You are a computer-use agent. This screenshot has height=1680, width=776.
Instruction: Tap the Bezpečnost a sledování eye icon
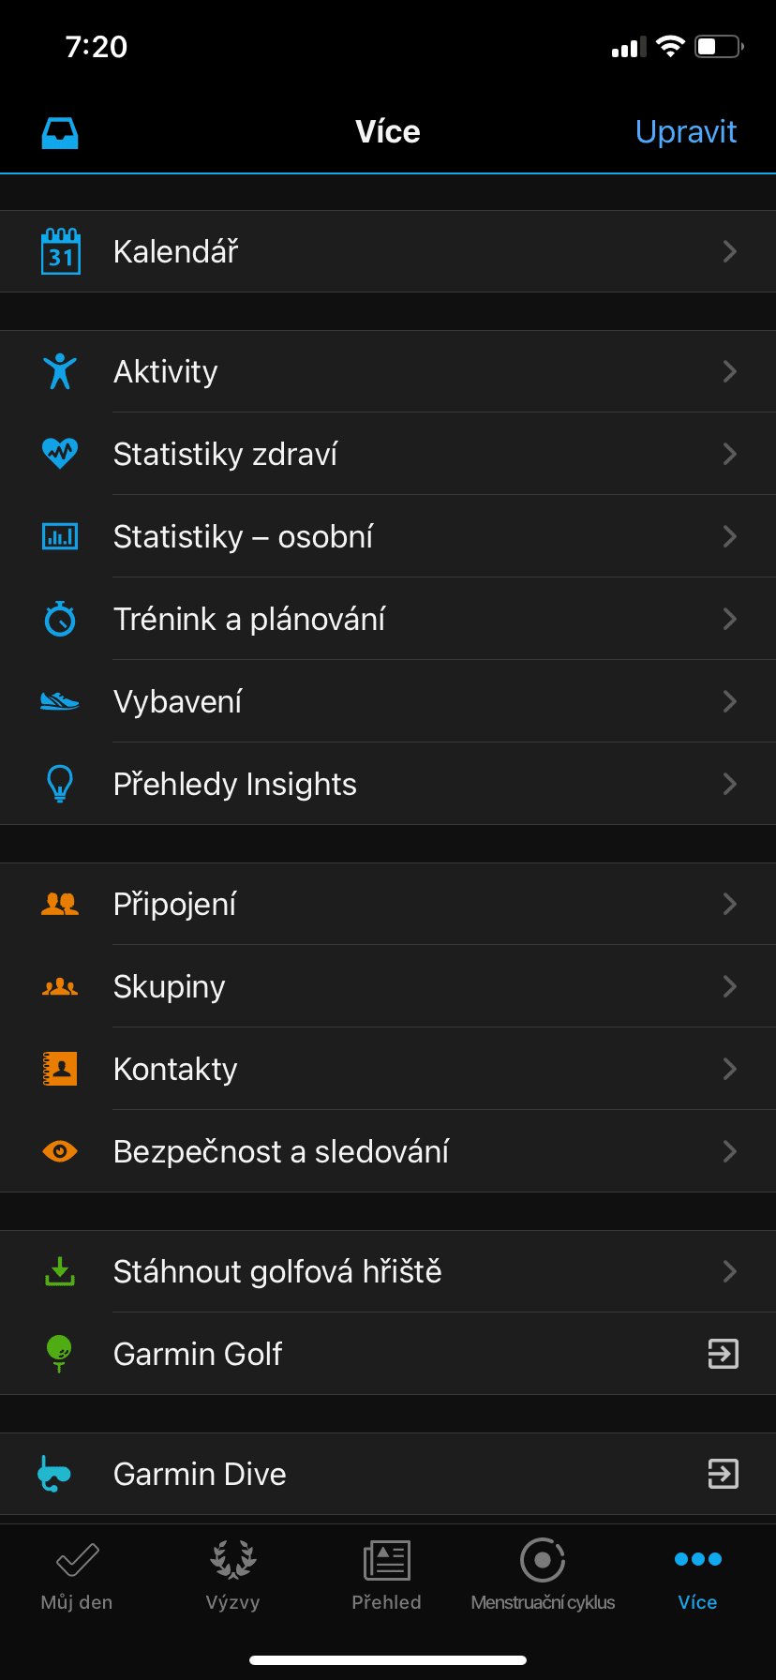point(60,1151)
